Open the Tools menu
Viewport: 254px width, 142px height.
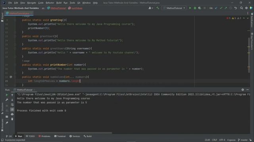(72, 3)
